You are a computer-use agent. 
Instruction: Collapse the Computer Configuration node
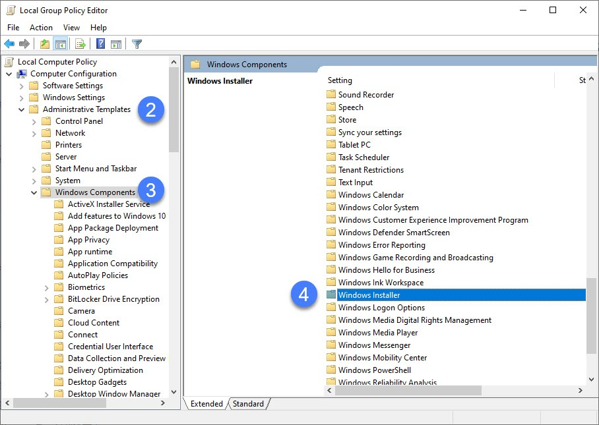click(9, 74)
